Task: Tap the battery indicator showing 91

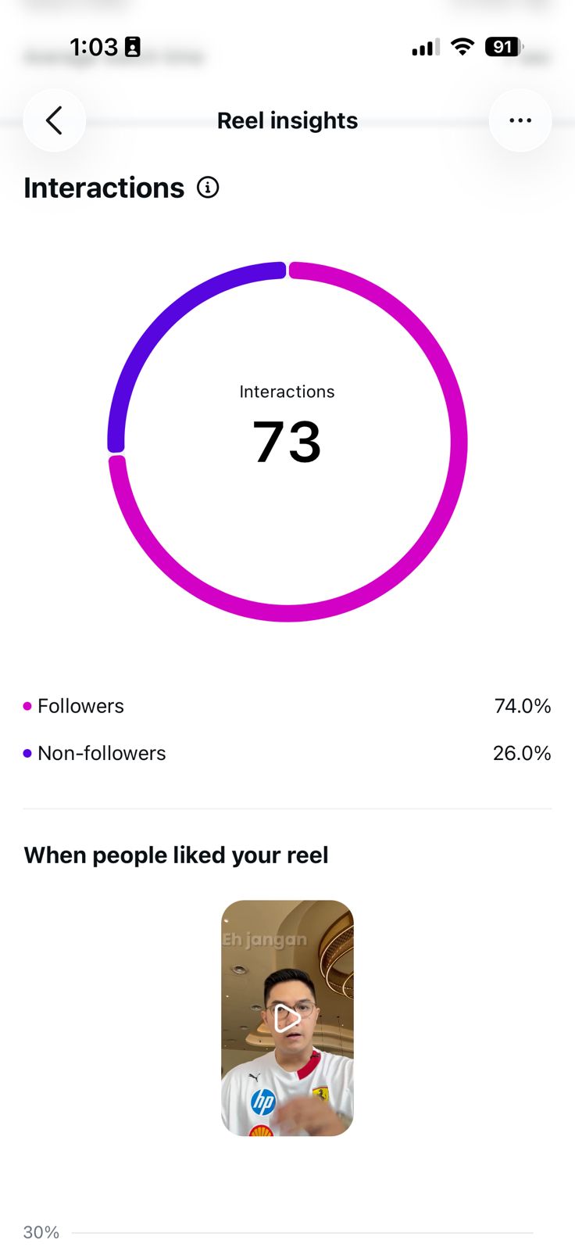Action: 505,47
